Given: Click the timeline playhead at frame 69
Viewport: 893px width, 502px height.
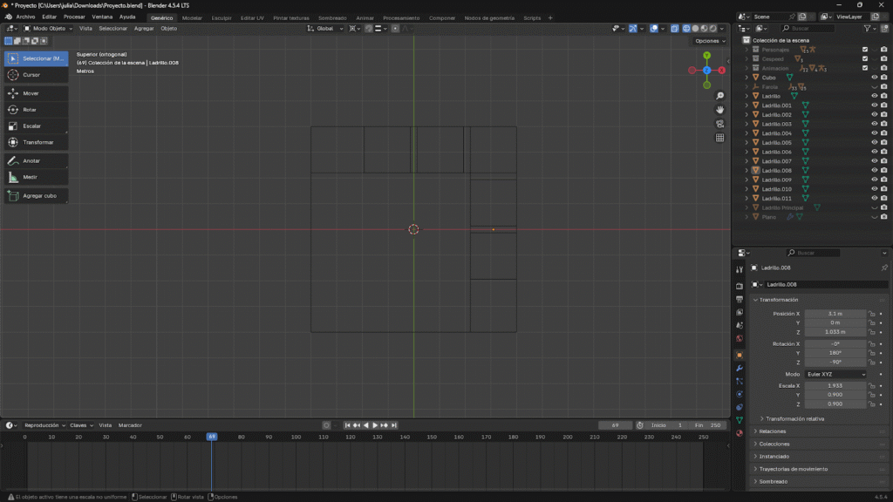Looking at the screenshot, I should coord(211,437).
